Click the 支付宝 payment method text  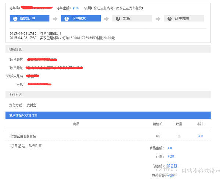(x=32, y=105)
